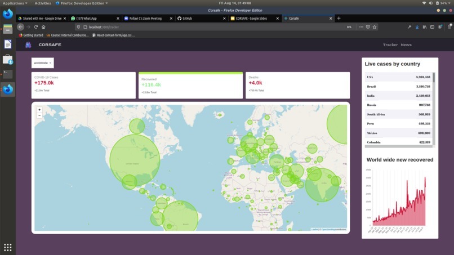454x255 pixels.
Task: Open a new browser tab
Action: tap(339, 18)
